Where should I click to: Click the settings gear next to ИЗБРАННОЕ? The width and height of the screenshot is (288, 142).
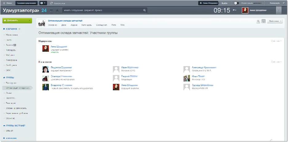(19, 29)
